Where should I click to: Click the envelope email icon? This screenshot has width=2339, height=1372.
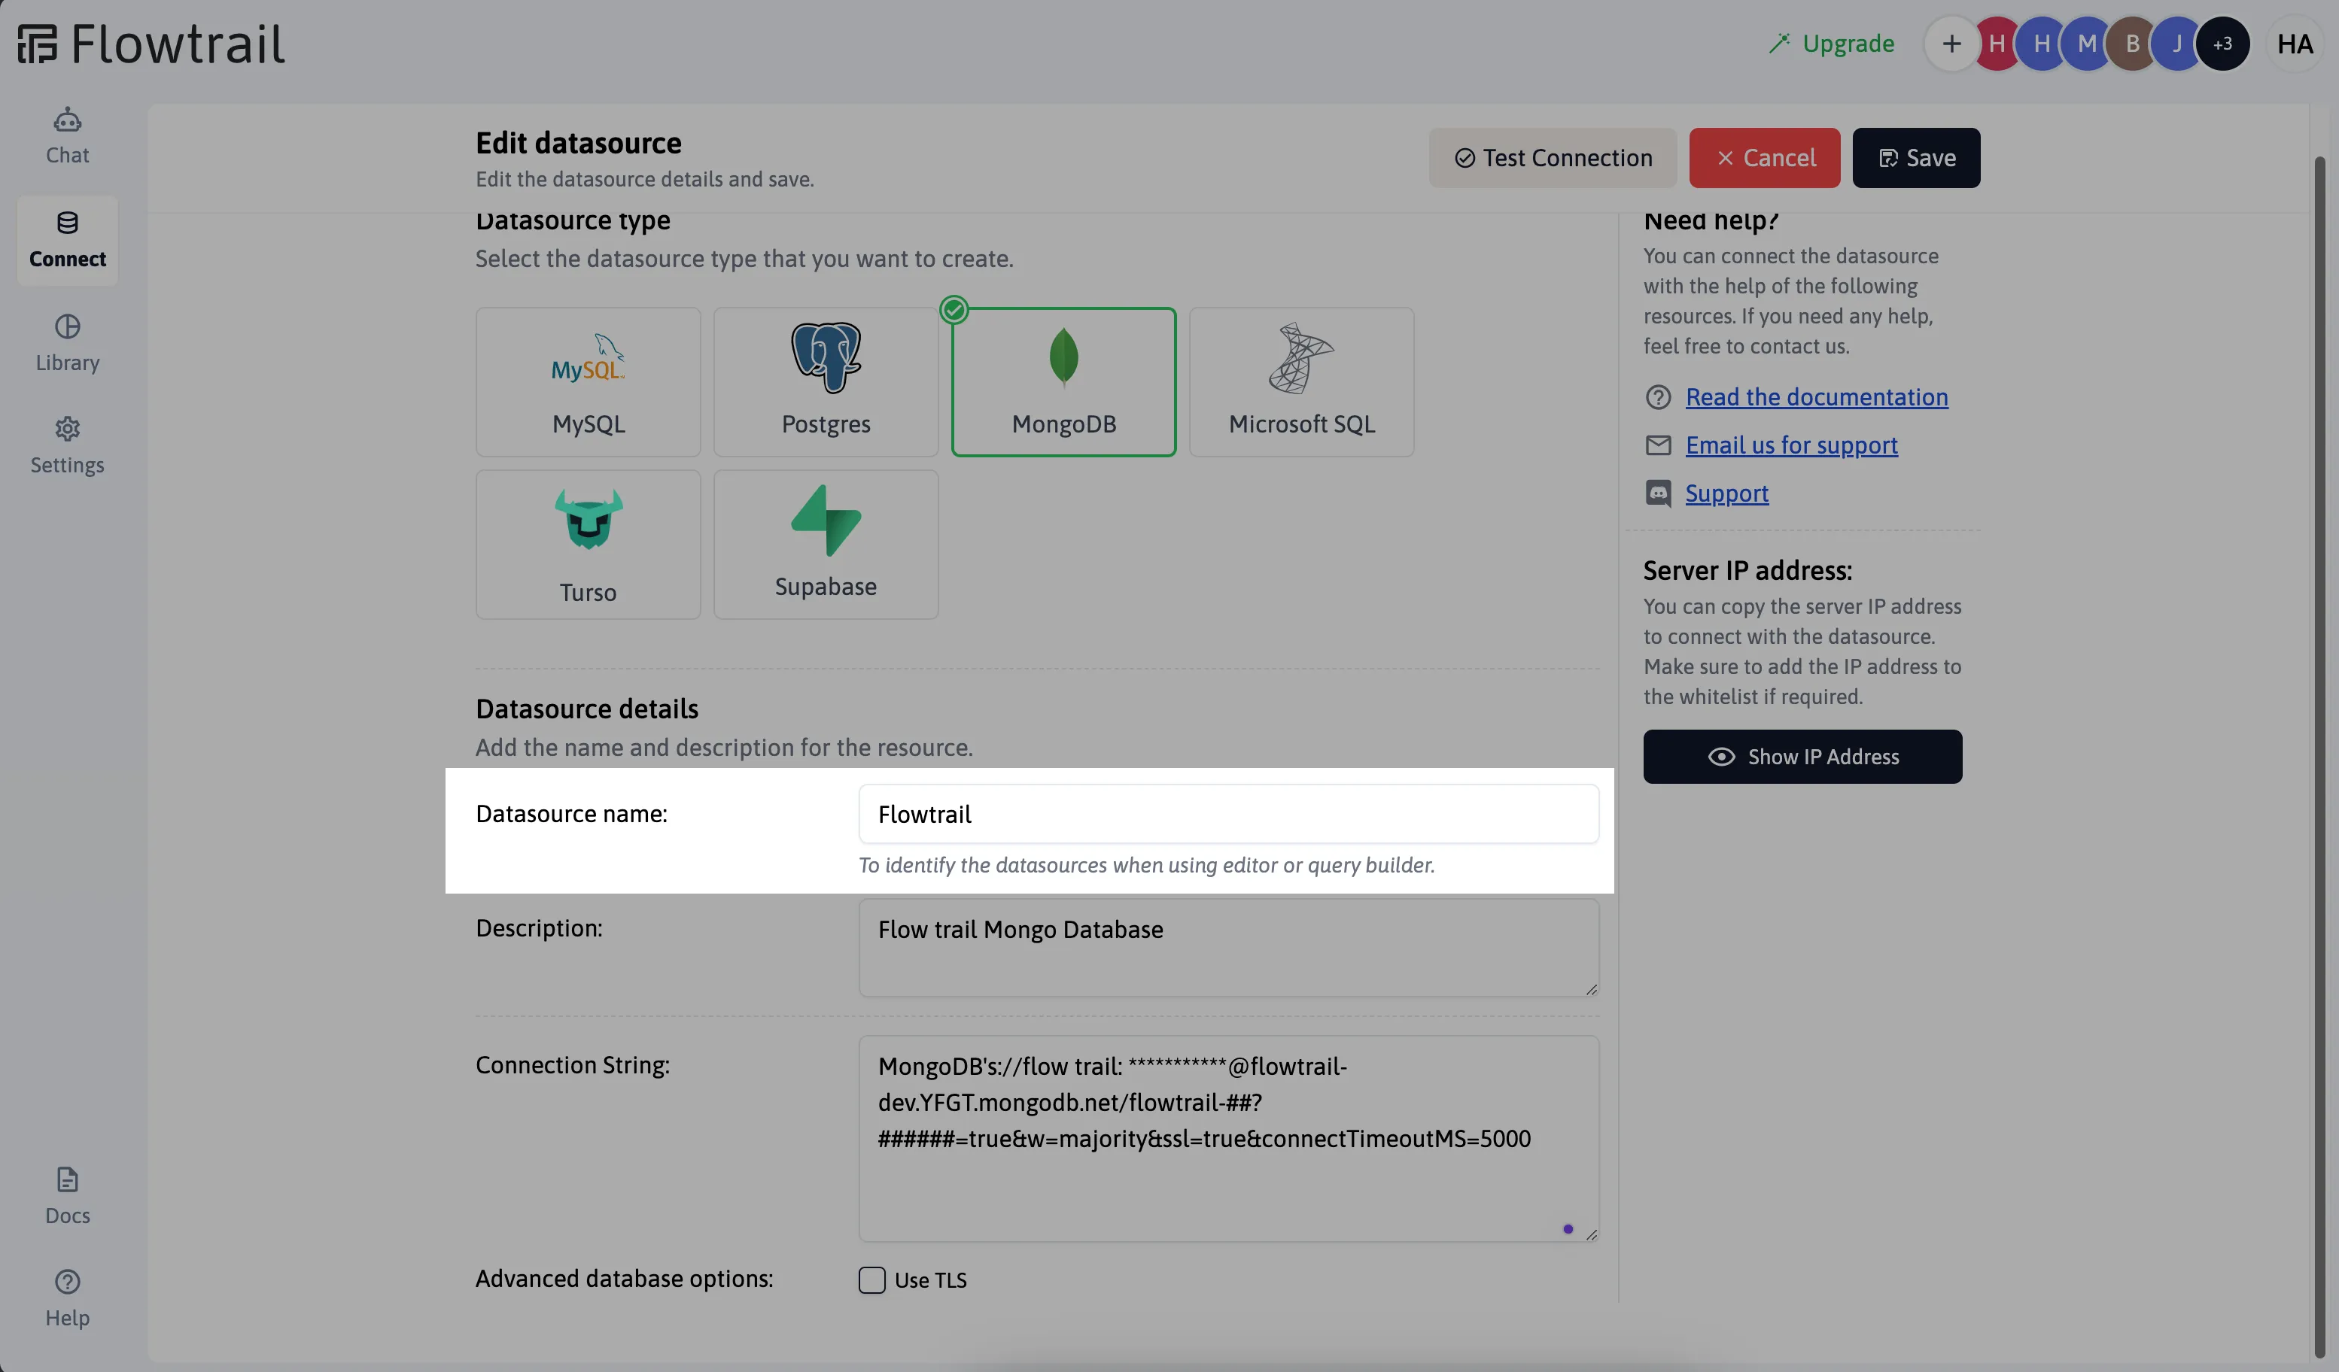click(x=1658, y=445)
